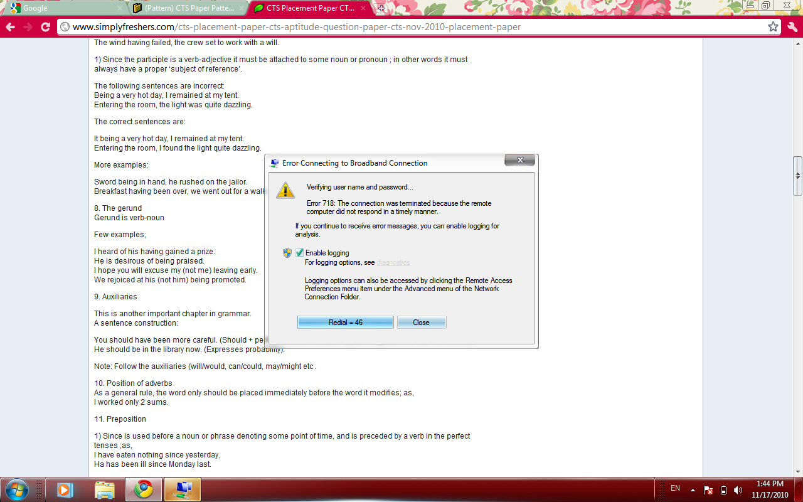Click the broadband connection icon in the dialog titlebar
The width and height of the screenshot is (803, 502).
coord(273,162)
